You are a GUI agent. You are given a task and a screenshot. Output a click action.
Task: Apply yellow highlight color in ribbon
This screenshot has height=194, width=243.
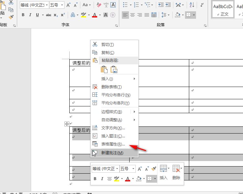click(x=84, y=15)
